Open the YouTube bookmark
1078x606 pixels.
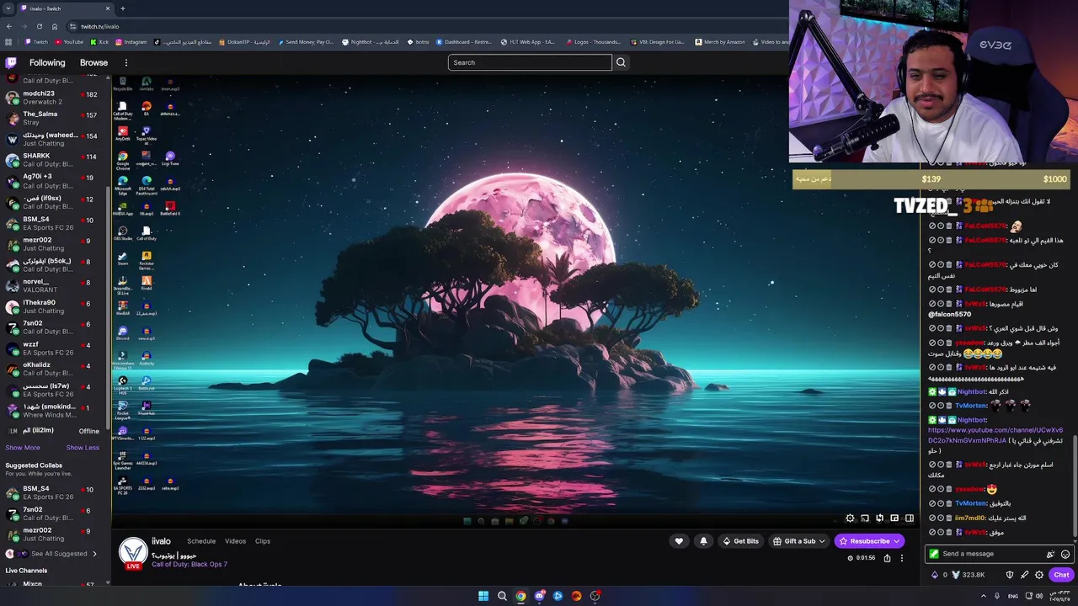(x=69, y=42)
